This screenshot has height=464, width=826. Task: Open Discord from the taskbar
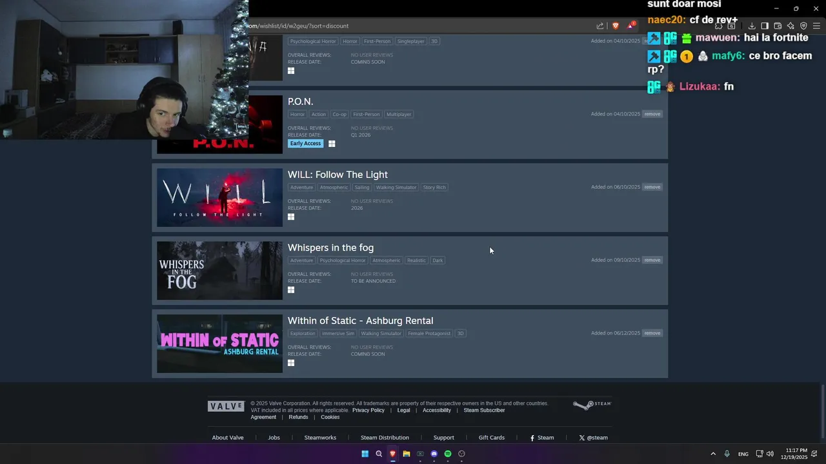click(x=434, y=454)
